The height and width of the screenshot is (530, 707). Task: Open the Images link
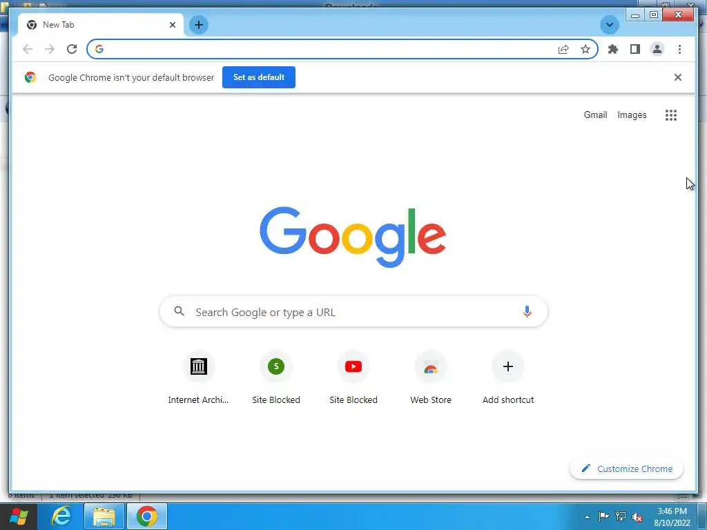coord(632,115)
